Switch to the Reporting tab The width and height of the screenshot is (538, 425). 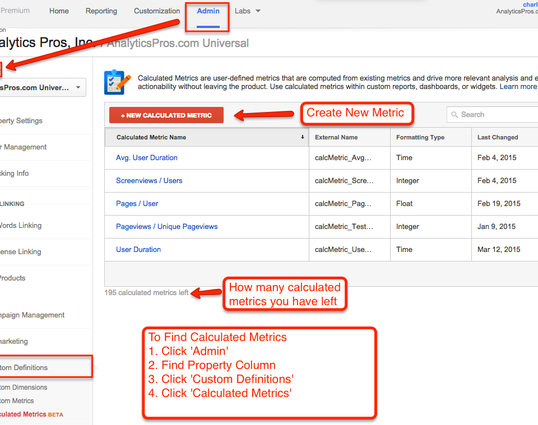tap(101, 11)
